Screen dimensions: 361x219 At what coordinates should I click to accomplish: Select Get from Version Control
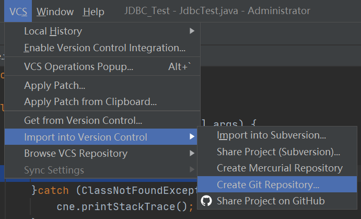pyautogui.click(x=102, y=120)
